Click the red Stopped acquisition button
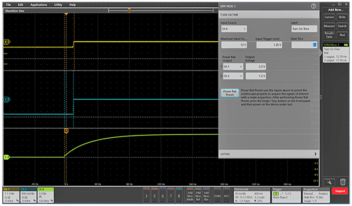The image size is (352, 206). [x=339, y=191]
